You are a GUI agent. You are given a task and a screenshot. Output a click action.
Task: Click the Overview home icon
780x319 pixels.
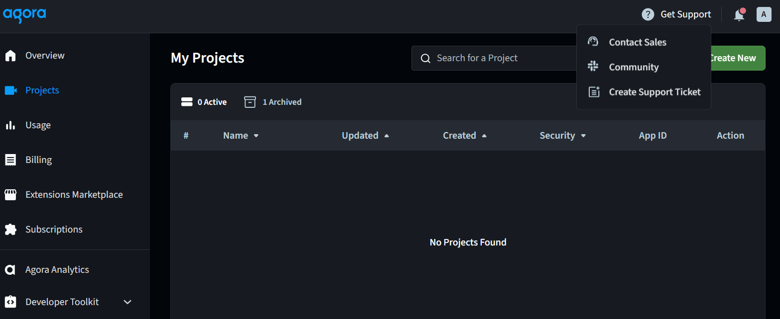coord(10,56)
